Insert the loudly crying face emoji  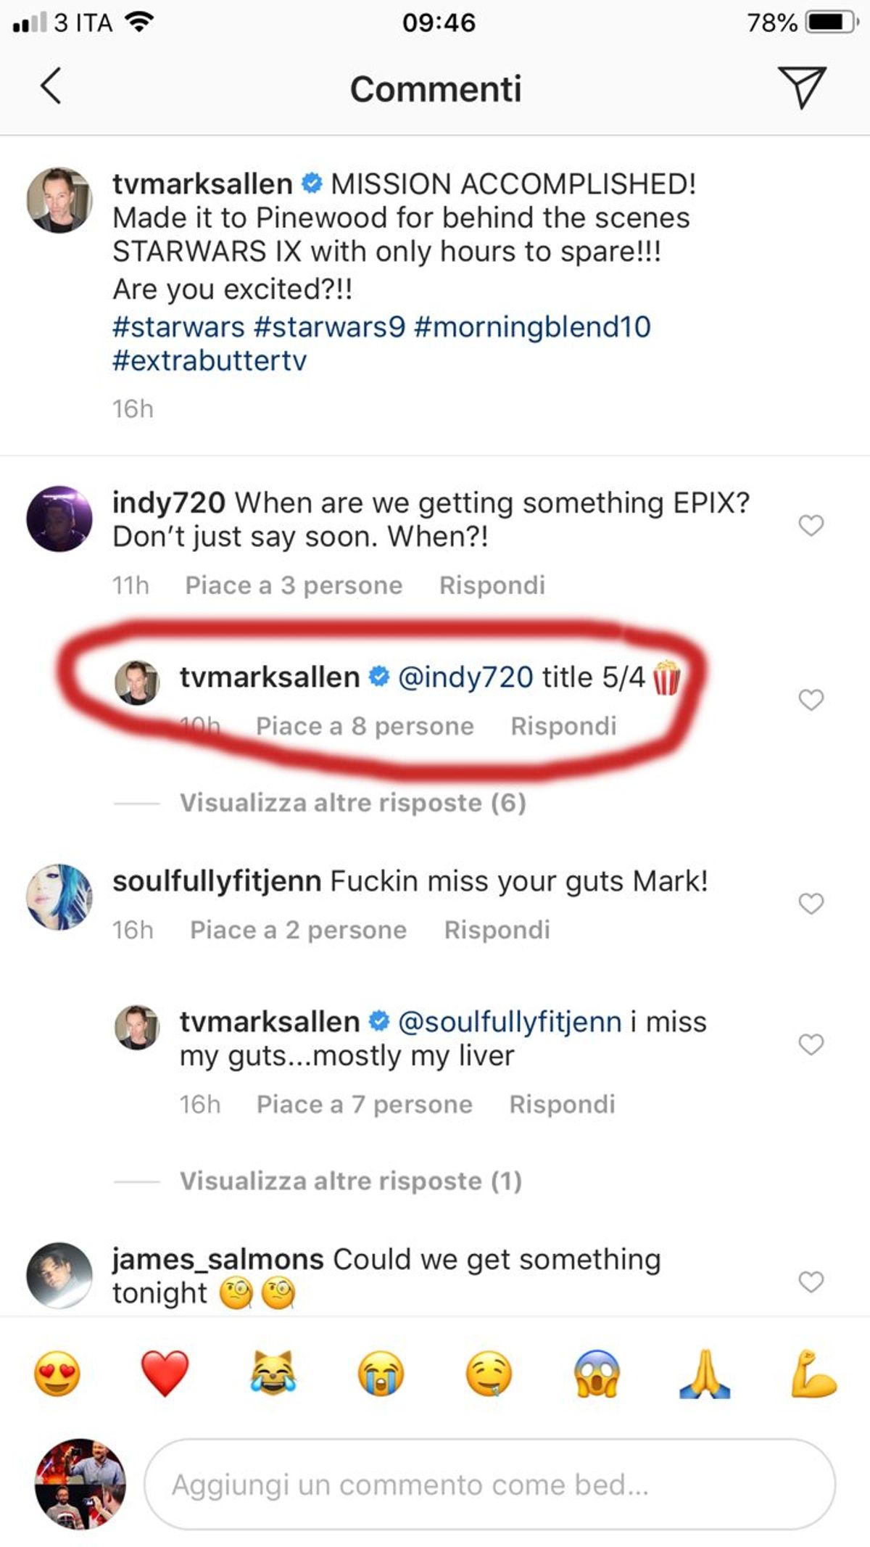[x=381, y=1373]
